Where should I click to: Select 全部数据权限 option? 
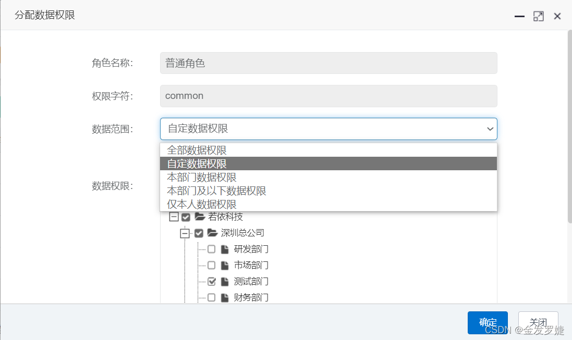pos(328,150)
